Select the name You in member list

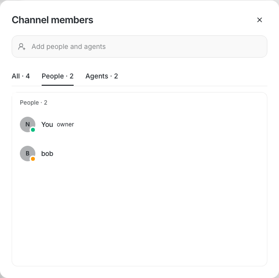tap(47, 124)
